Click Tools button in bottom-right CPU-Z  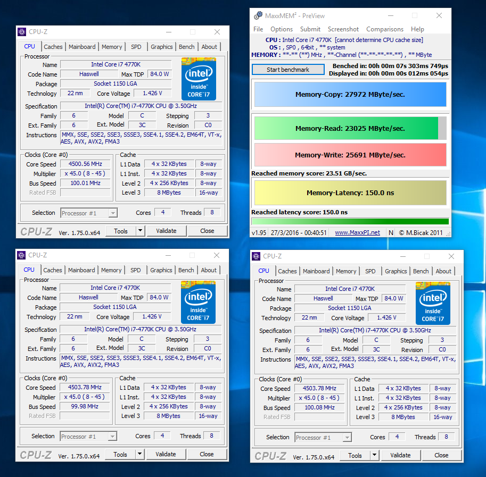click(x=355, y=455)
